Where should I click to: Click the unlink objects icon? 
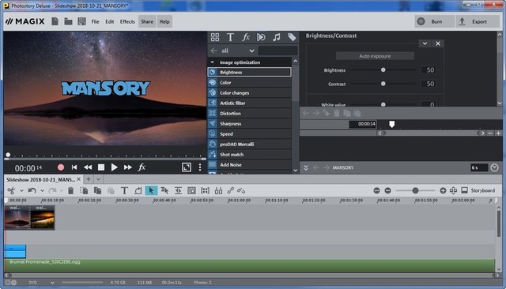click(241, 190)
